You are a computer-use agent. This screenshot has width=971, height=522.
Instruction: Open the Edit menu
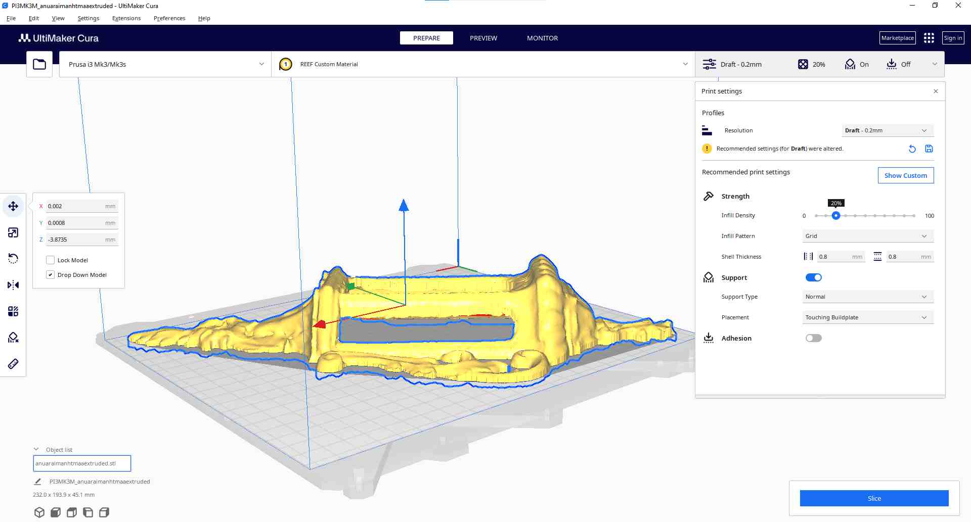coord(34,18)
